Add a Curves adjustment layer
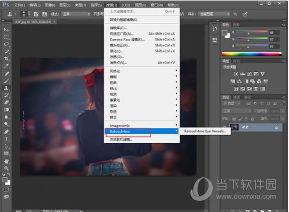Viewport: 289px width, 212px height. pos(249,74)
